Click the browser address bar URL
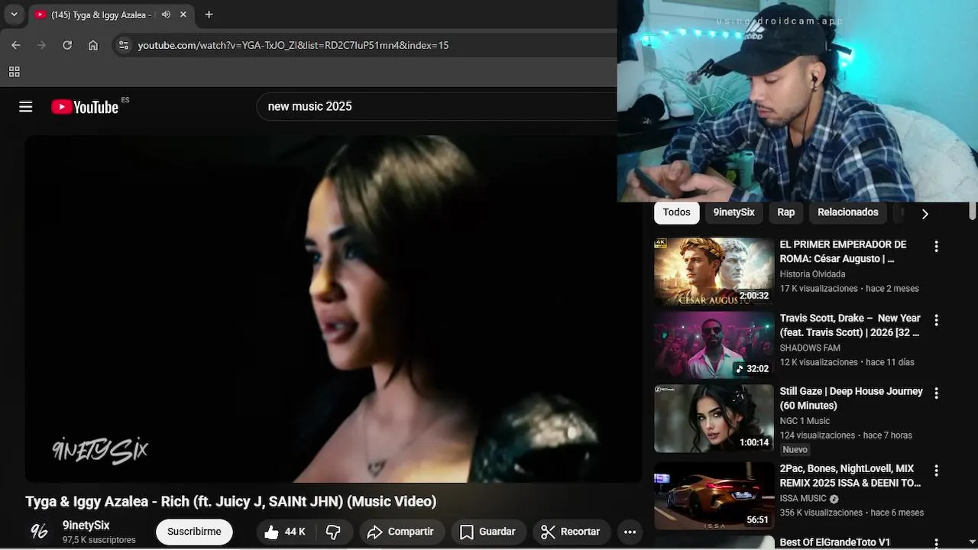 pos(293,45)
